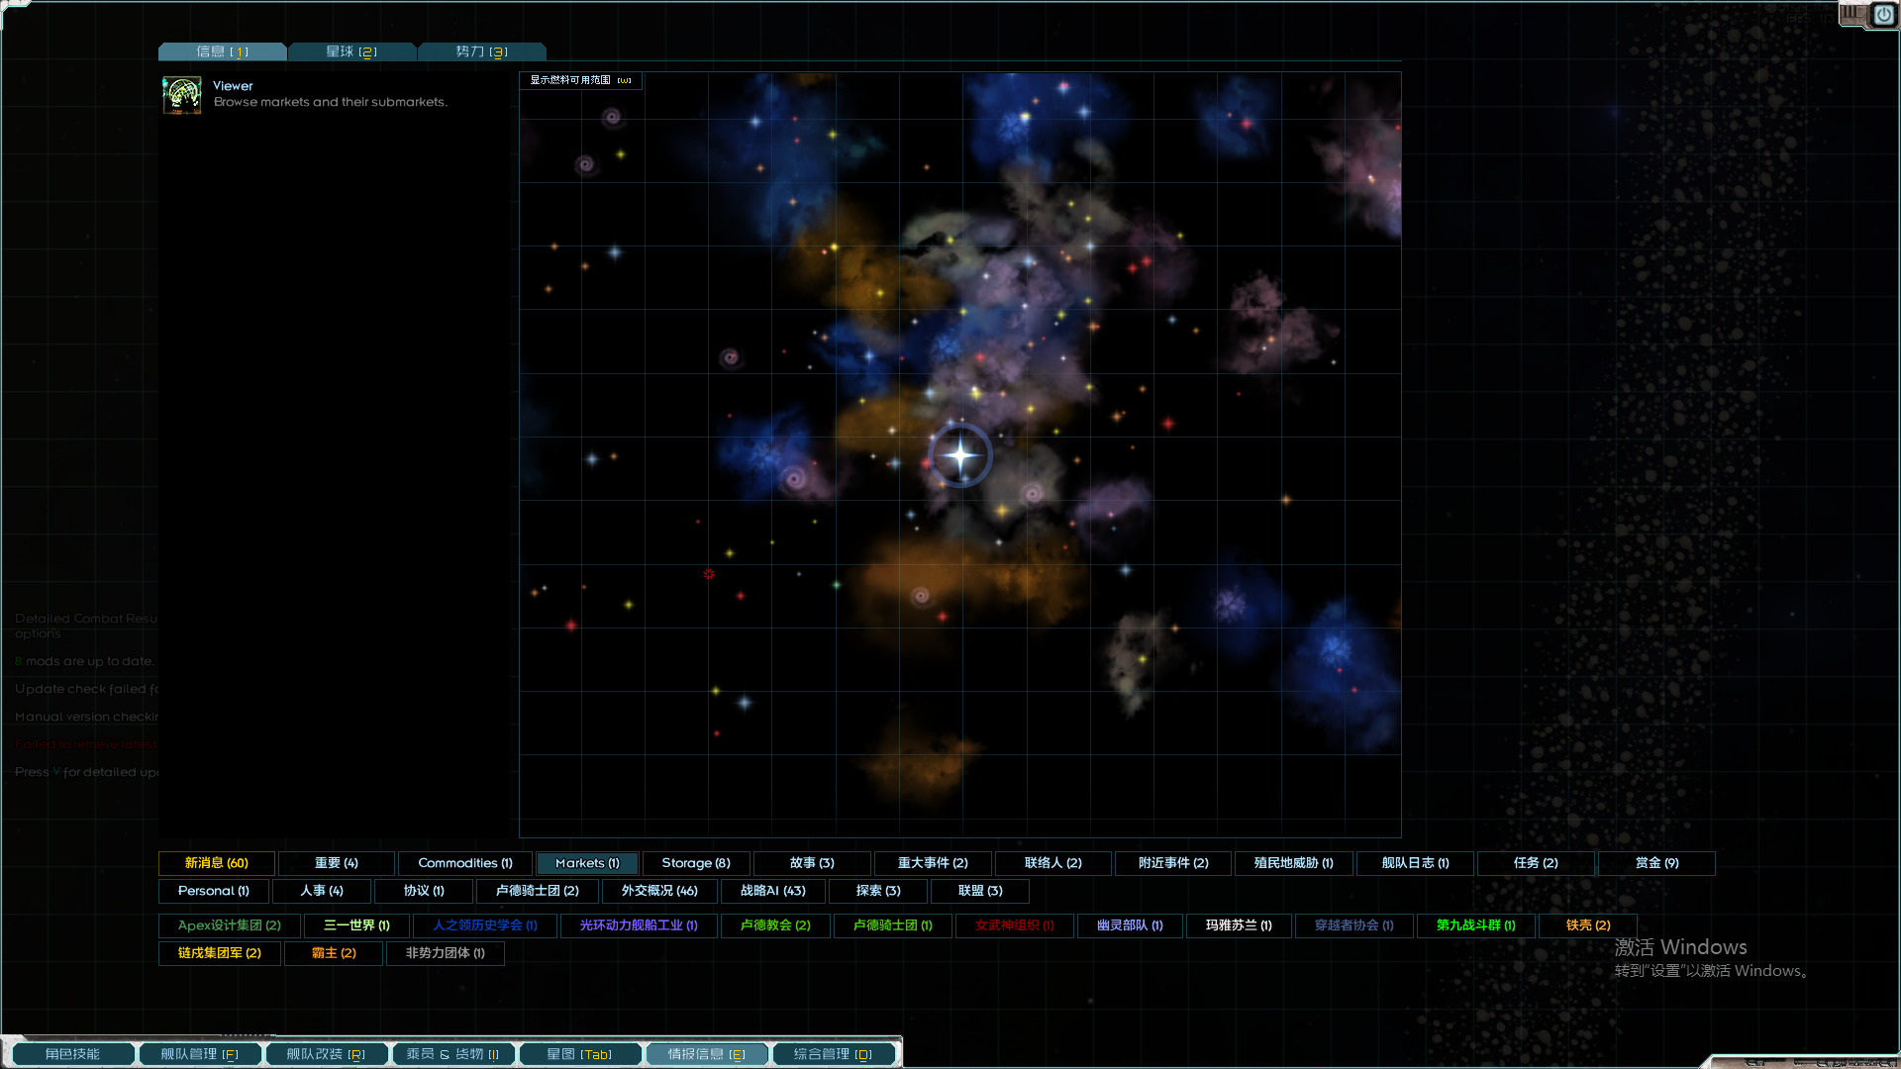Click the power button icon
Screen dimensions: 1901x1069
[1883, 15]
